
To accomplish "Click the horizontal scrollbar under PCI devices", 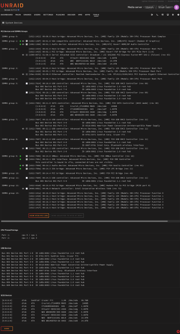I will [84, 221].
